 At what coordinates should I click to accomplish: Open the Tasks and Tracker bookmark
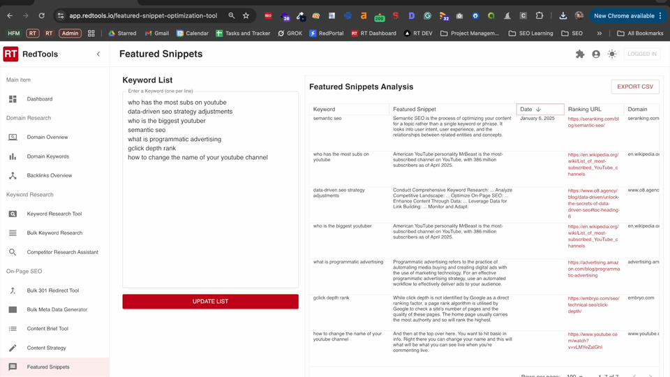coord(243,34)
